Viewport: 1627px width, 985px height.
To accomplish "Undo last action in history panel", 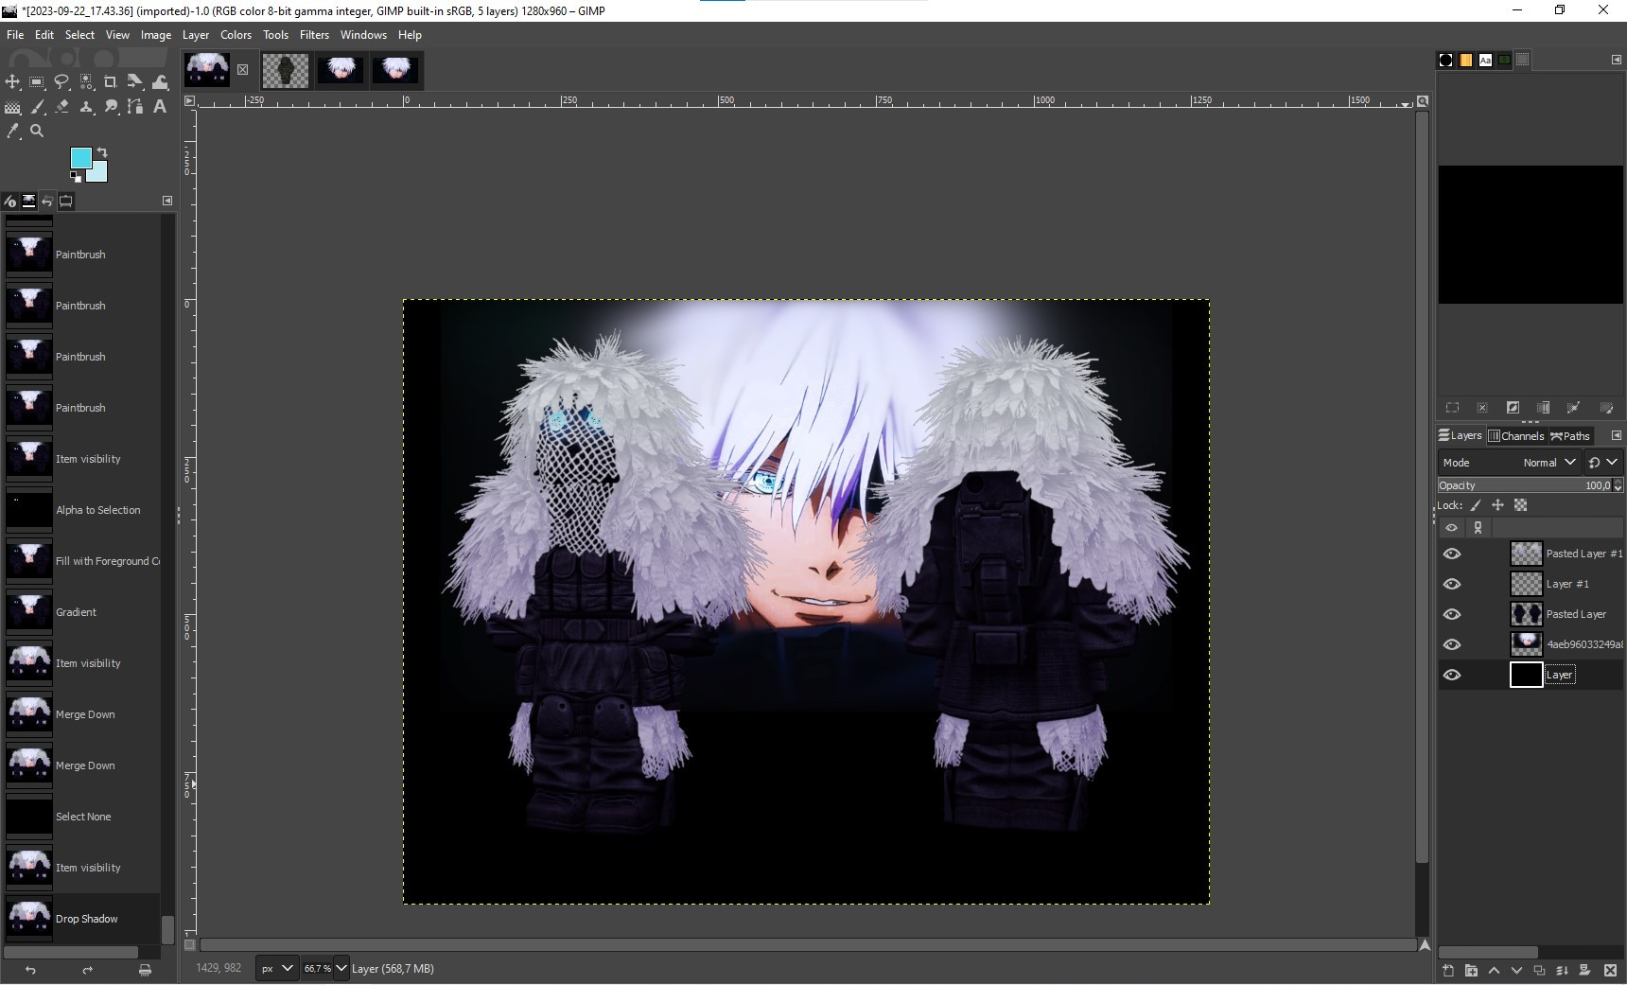I will (30, 970).
